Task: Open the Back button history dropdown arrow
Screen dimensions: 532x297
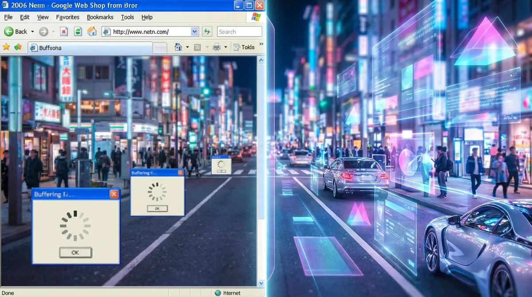Action: [x=32, y=31]
